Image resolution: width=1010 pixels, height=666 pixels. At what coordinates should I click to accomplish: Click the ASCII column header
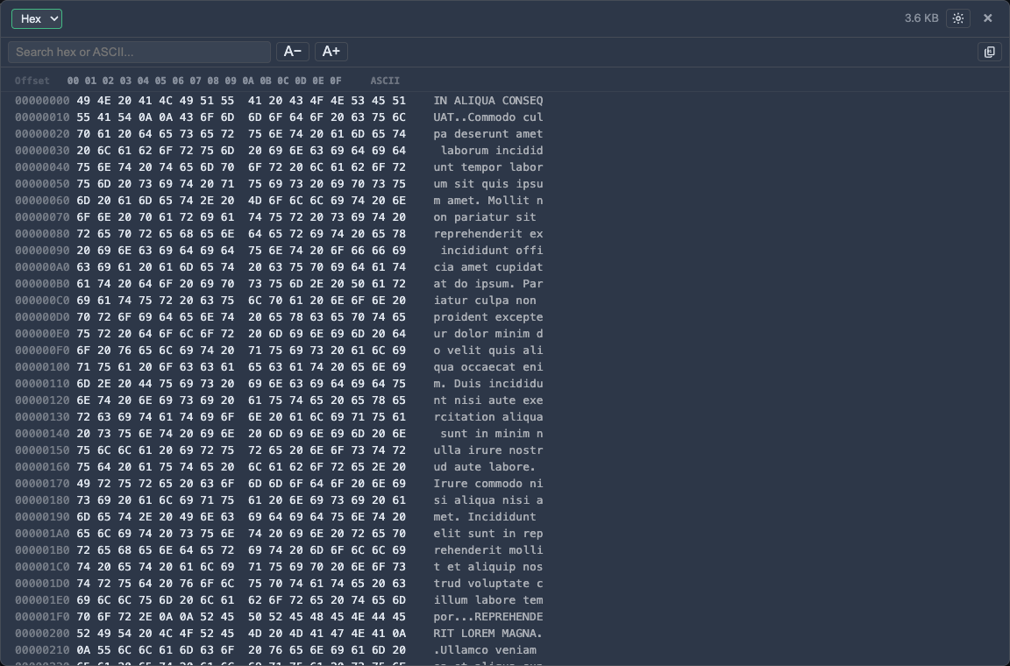point(385,81)
